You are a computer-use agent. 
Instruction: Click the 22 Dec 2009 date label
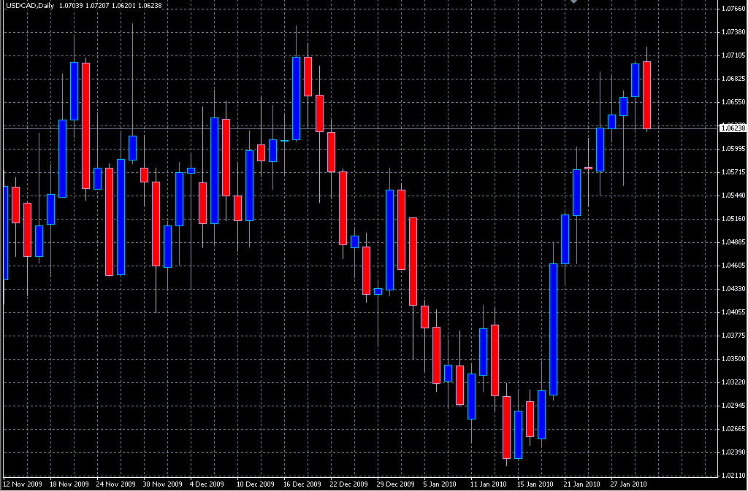[x=349, y=484]
